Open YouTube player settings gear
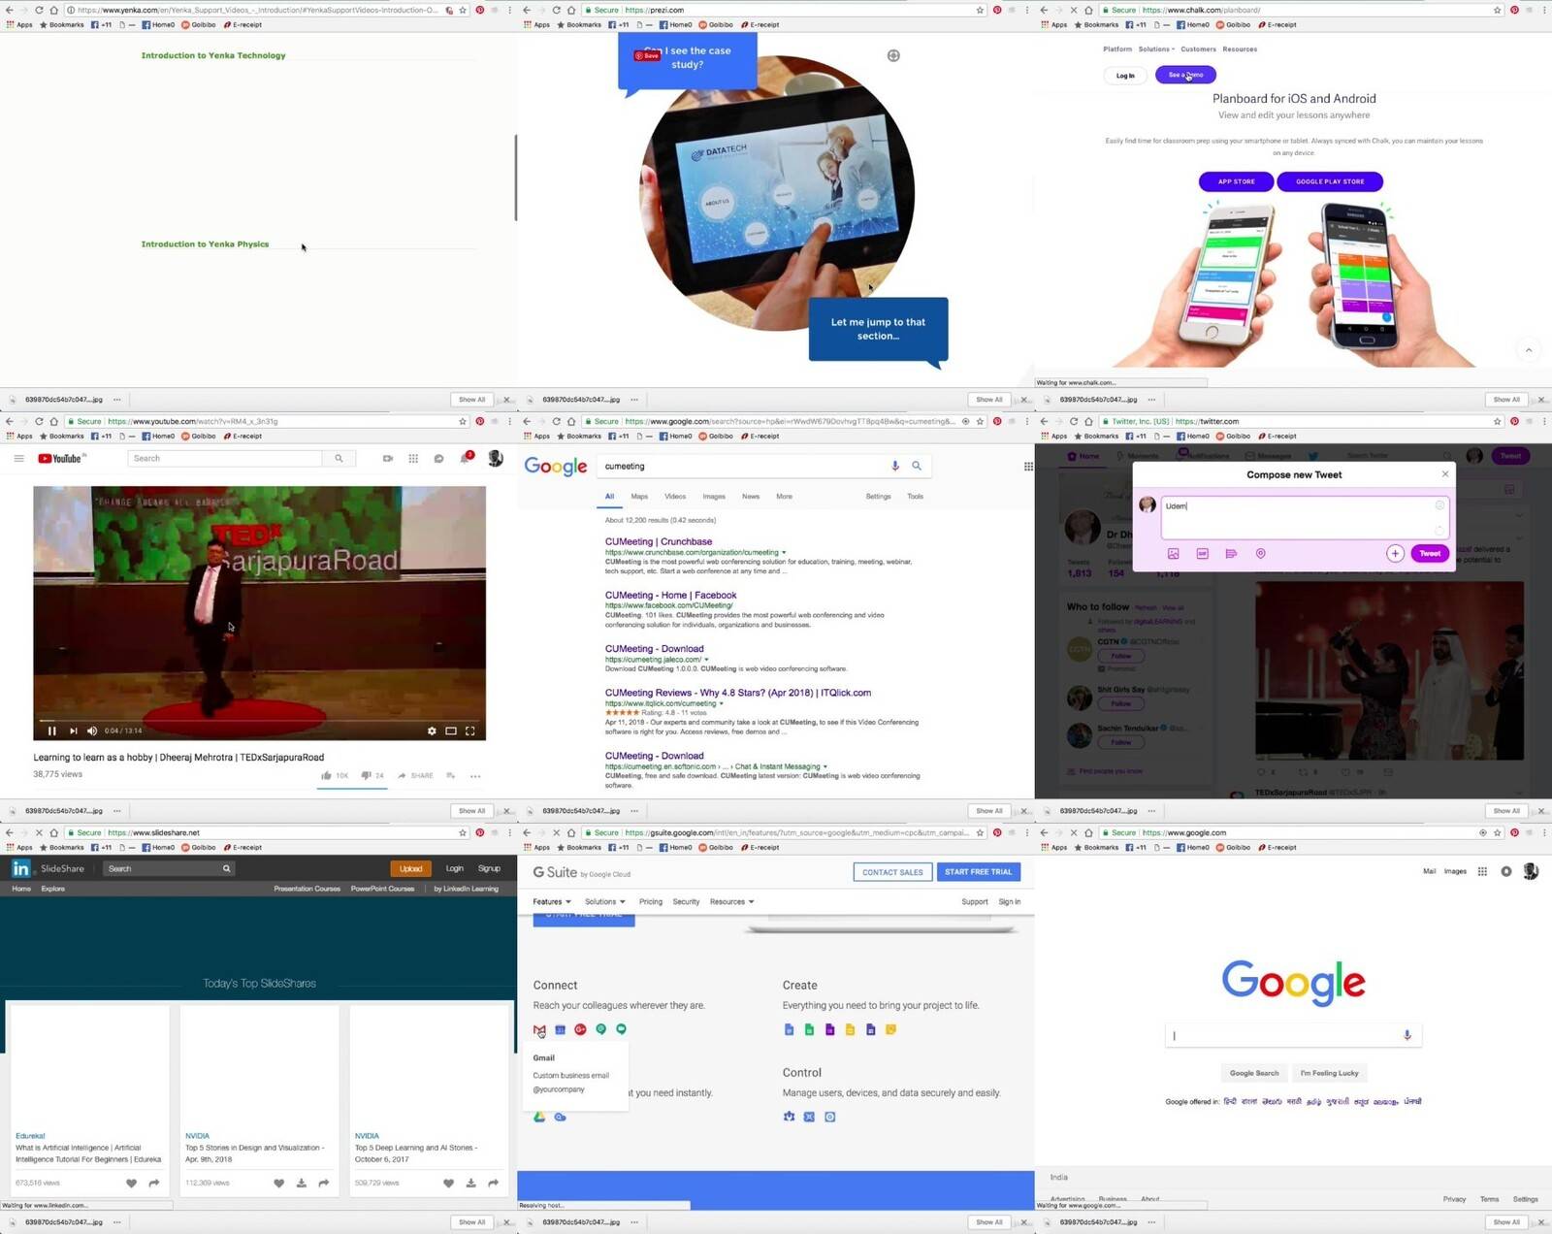The image size is (1552, 1234). [432, 731]
